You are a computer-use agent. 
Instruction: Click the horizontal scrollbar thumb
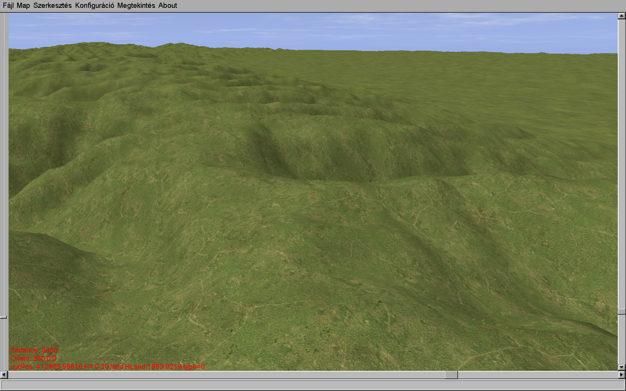click(x=451, y=375)
